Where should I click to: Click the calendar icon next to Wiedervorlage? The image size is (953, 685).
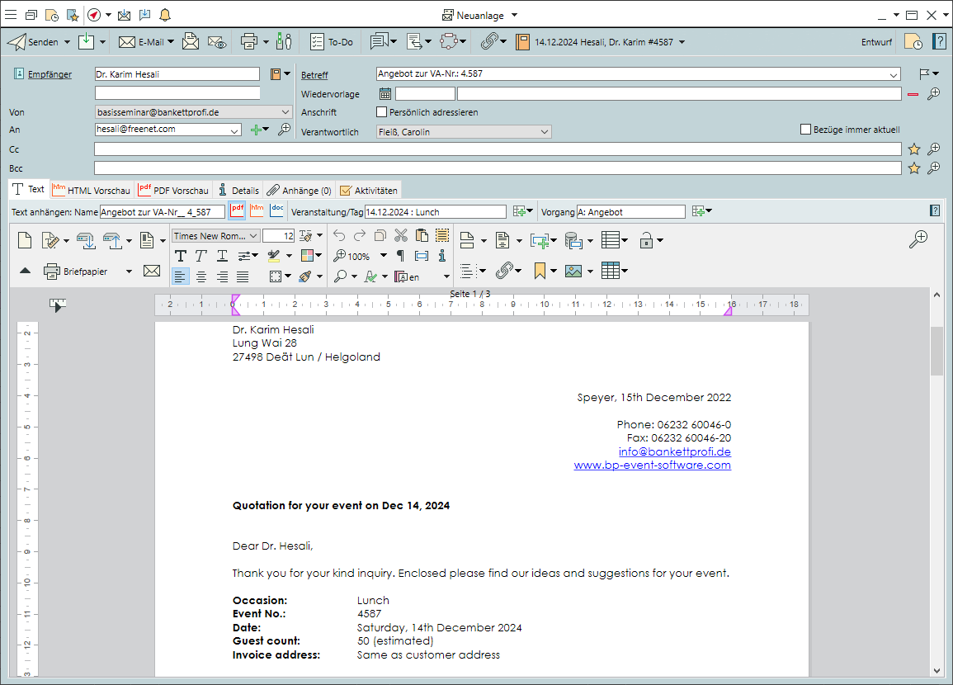click(x=385, y=94)
